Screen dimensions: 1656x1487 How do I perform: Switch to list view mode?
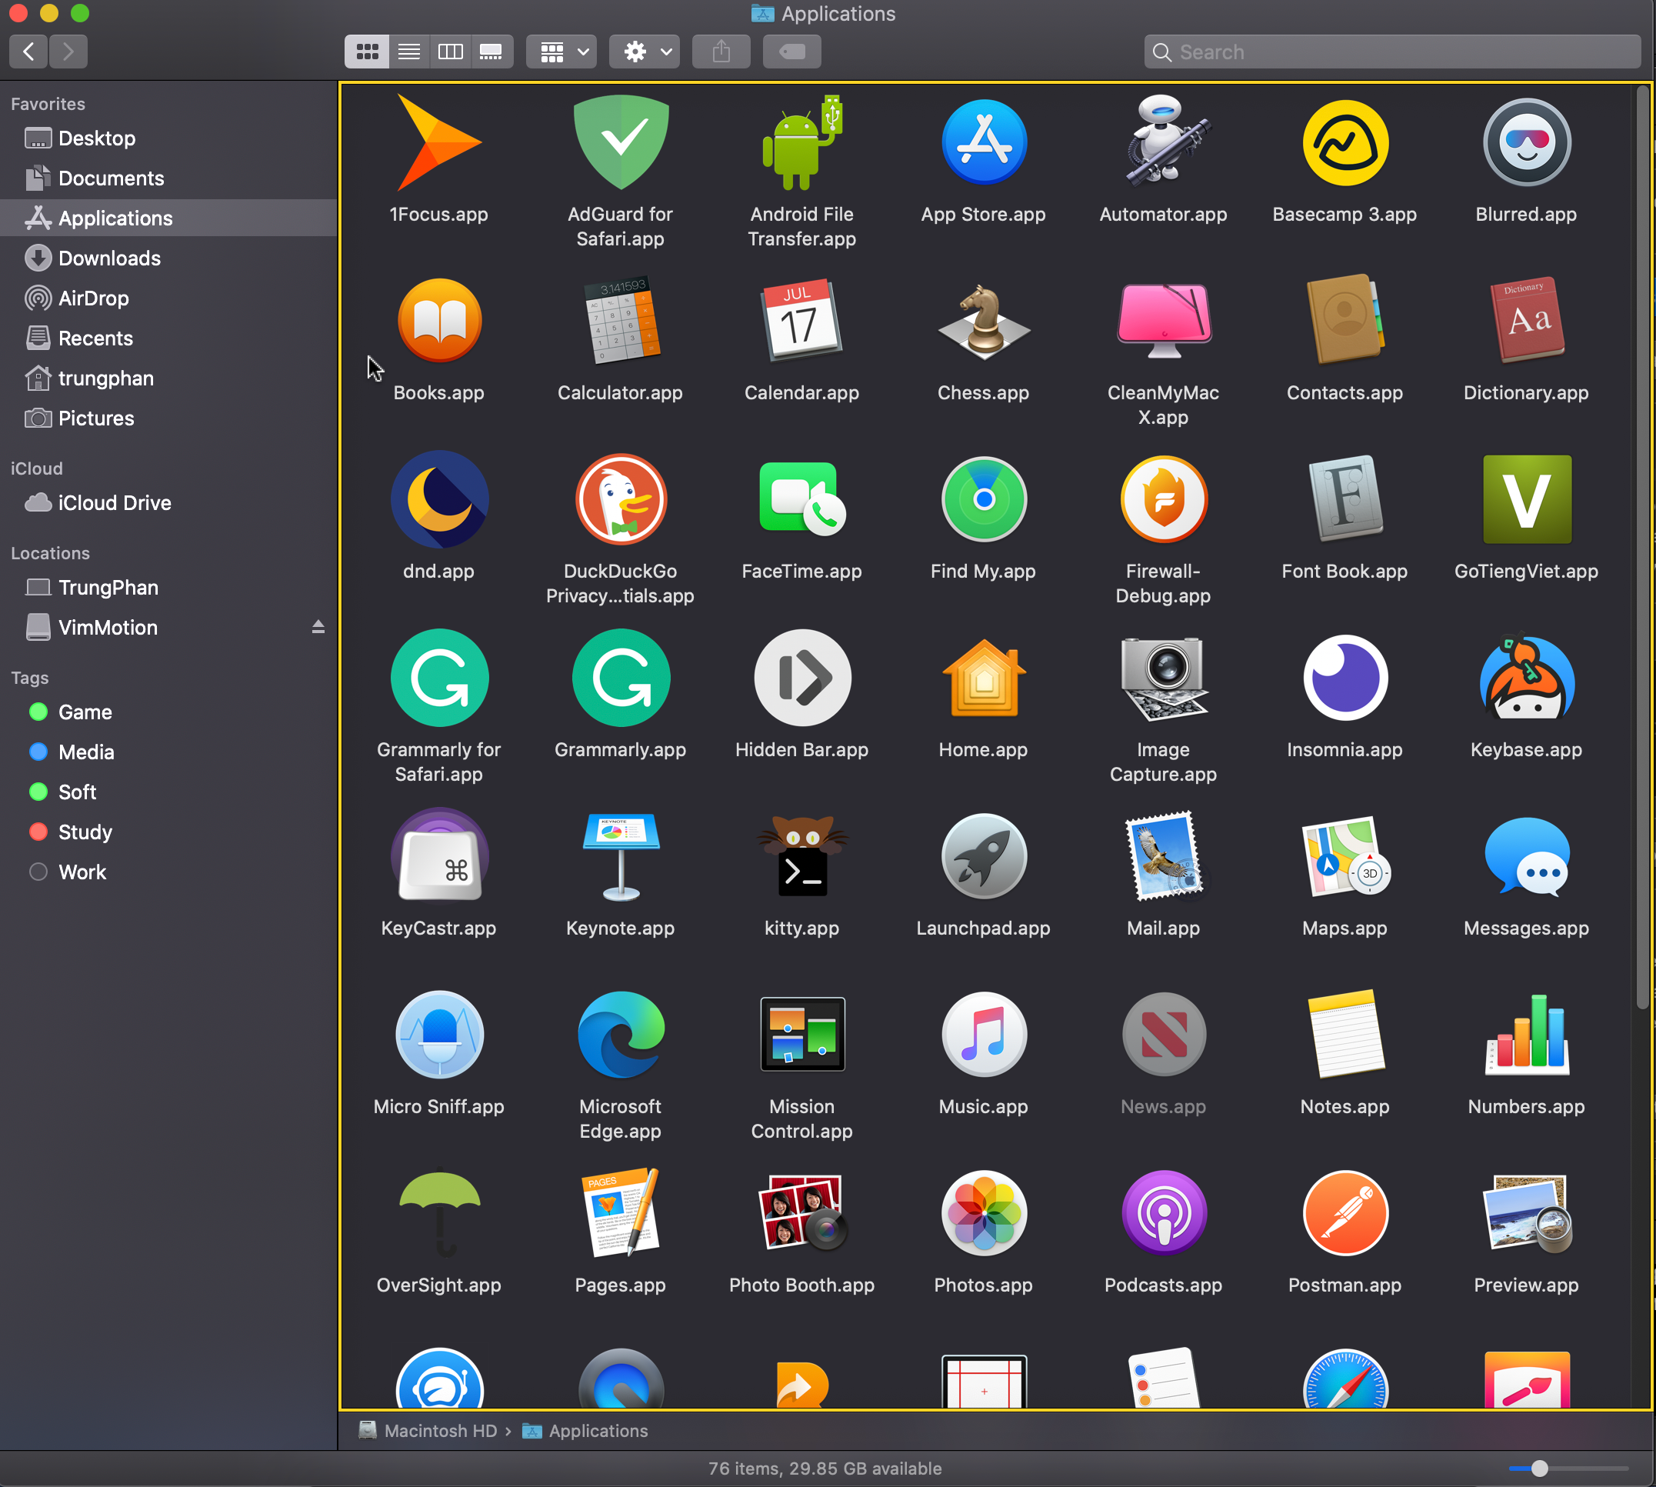click(x=408, y=52)
